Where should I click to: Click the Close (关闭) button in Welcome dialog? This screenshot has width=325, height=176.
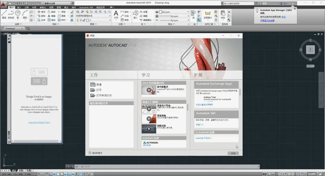coord(233,153)
